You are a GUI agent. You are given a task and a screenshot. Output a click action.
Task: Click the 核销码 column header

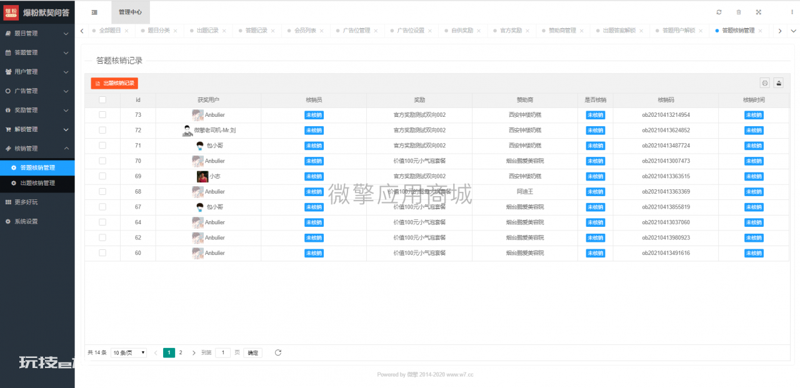[666, 99]
